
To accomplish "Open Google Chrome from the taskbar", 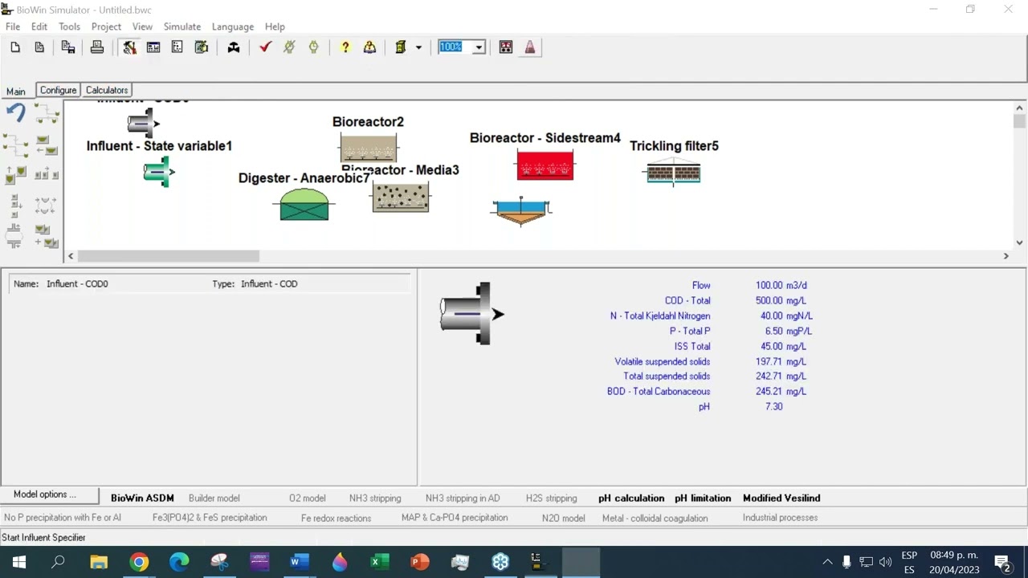I will [139, 562].
